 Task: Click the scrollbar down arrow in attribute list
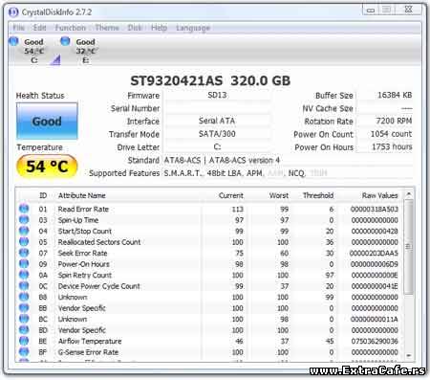click(x=409, y=355)
